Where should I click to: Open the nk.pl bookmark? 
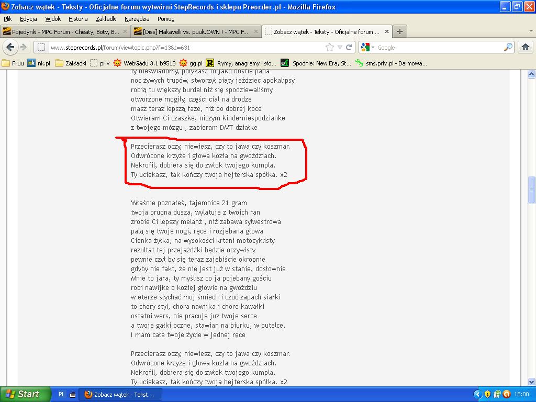pos(39,63)
